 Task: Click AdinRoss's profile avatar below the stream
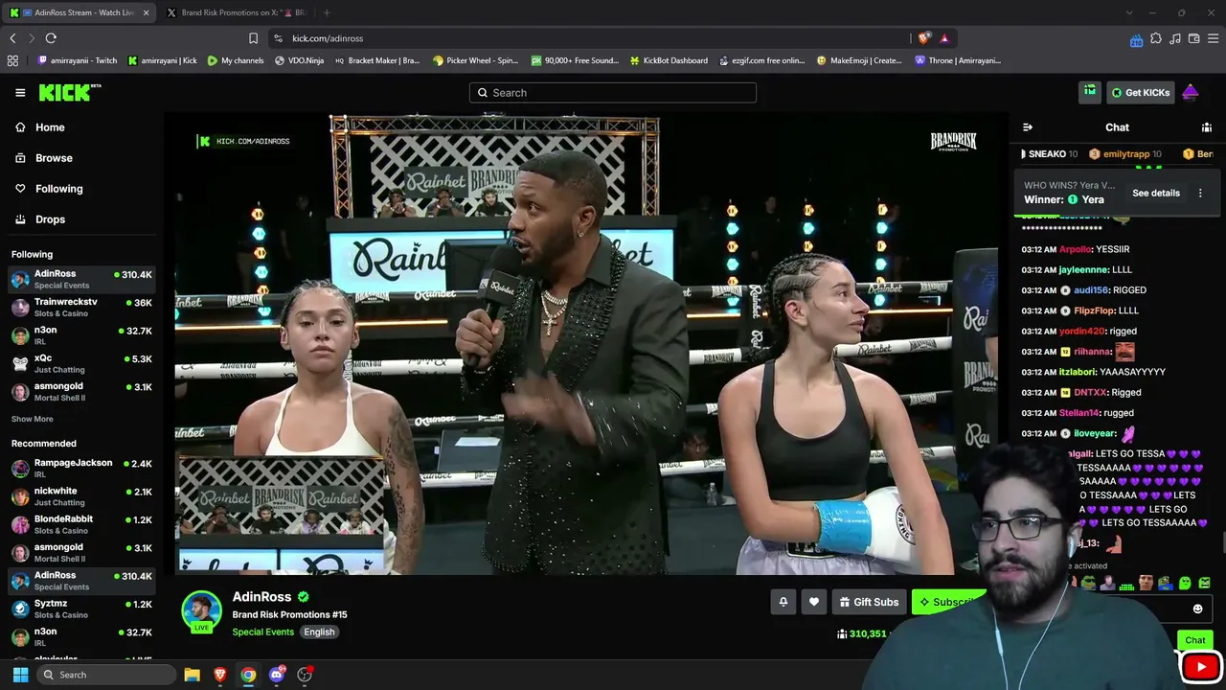point(202,611)
